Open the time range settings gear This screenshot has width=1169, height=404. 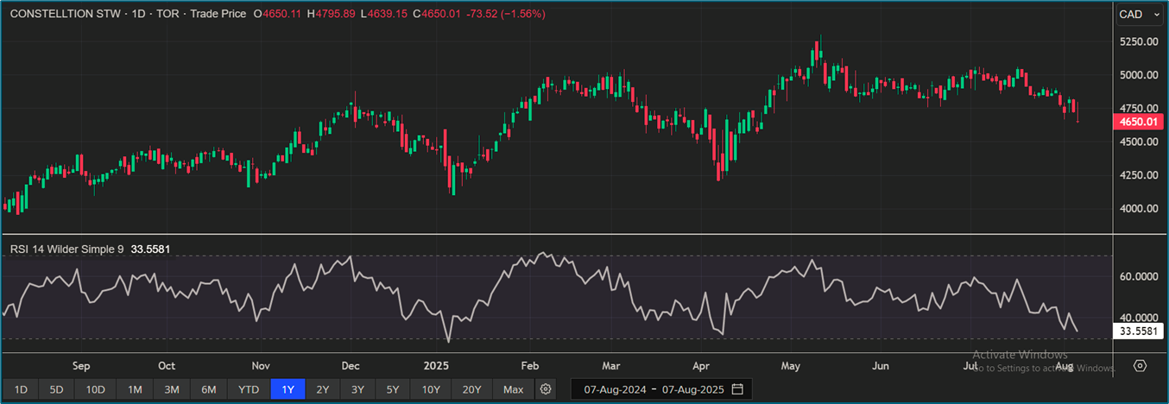(546, 389)
